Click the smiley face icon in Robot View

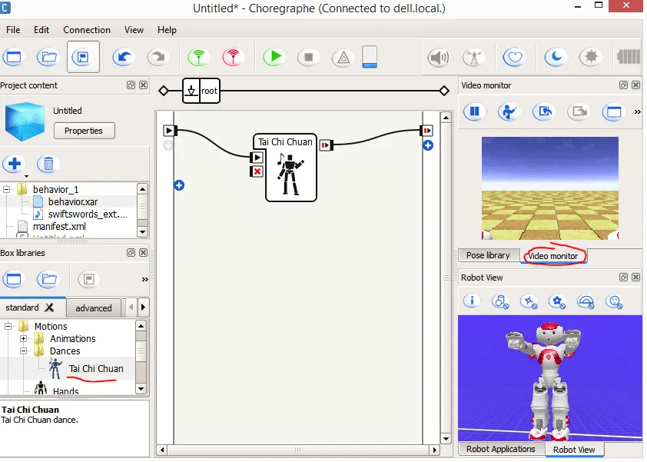tap(614, 301)
